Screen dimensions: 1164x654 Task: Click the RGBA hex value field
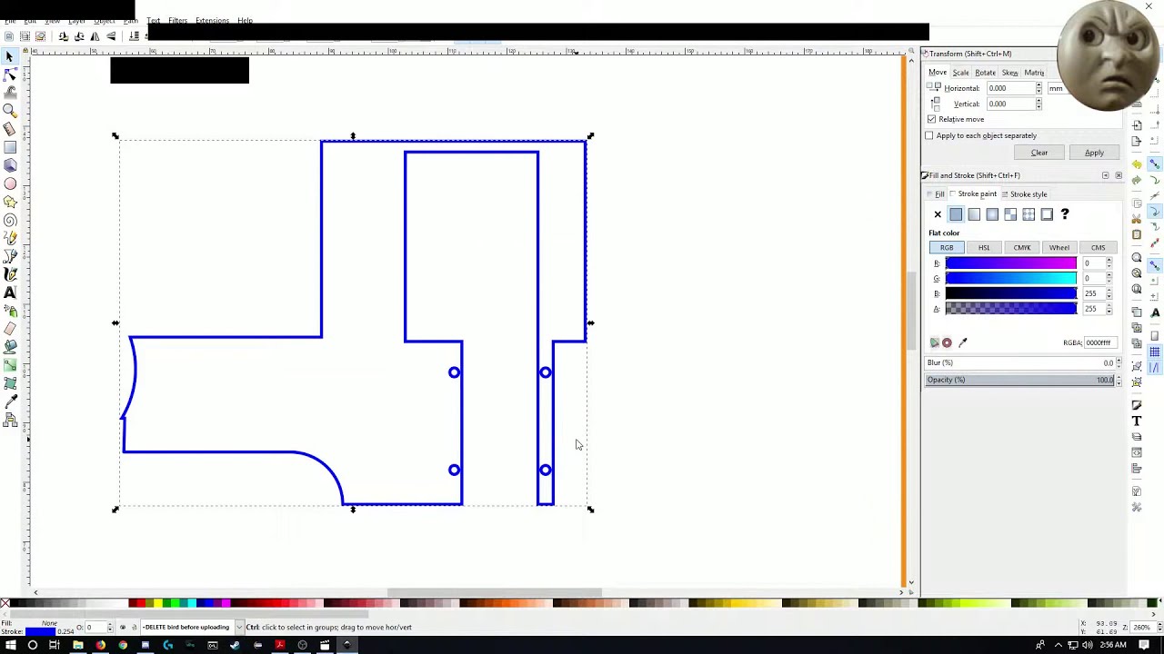[x=1099, y=342]
